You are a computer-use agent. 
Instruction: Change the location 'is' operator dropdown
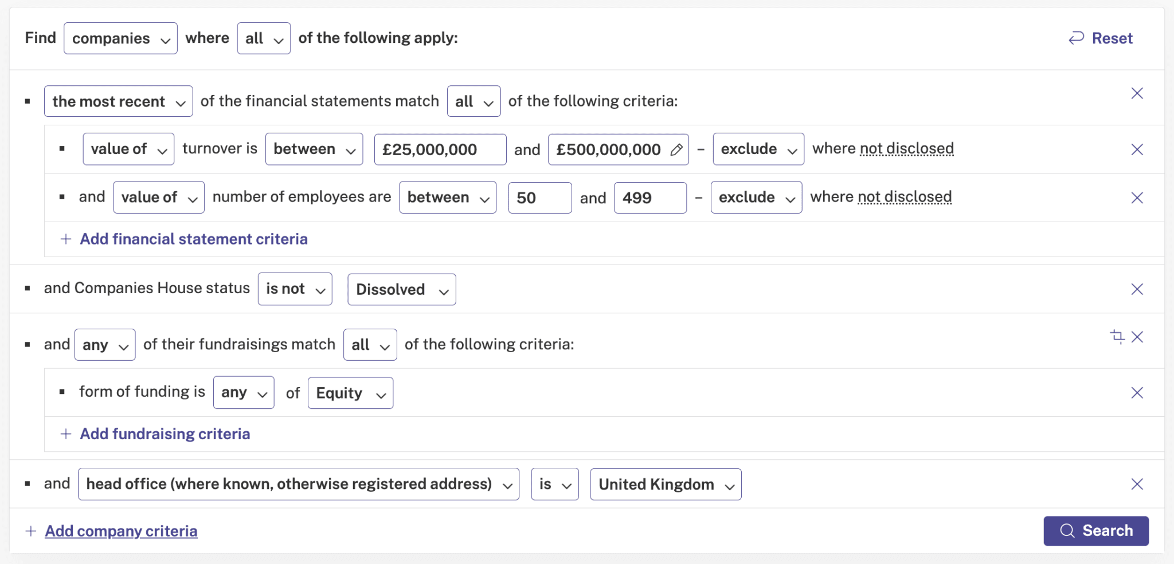coord(555,484)
